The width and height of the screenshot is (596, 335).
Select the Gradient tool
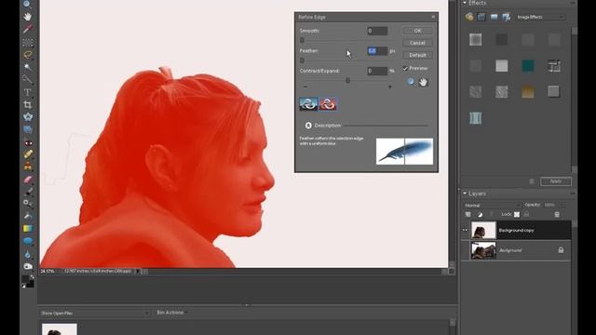pyautogui.click(x=27, y=229)
